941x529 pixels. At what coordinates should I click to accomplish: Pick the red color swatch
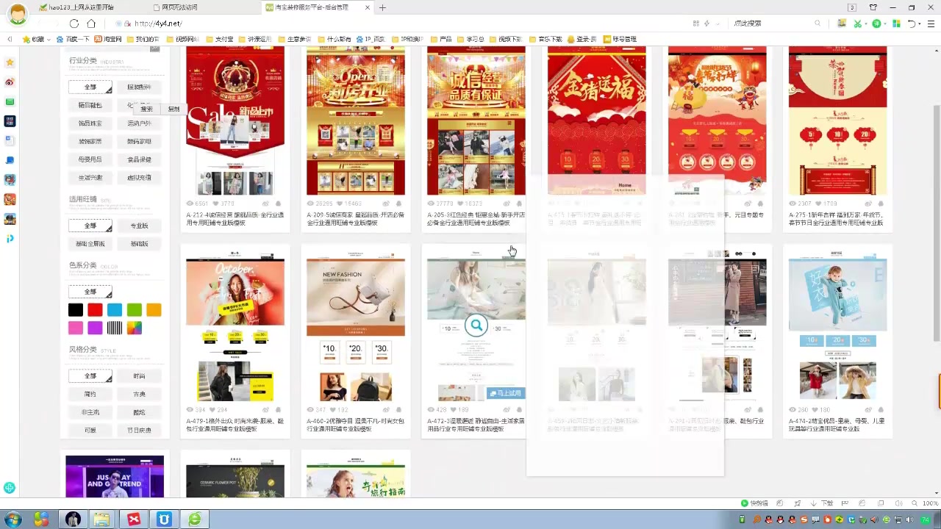tap(95, 310)
